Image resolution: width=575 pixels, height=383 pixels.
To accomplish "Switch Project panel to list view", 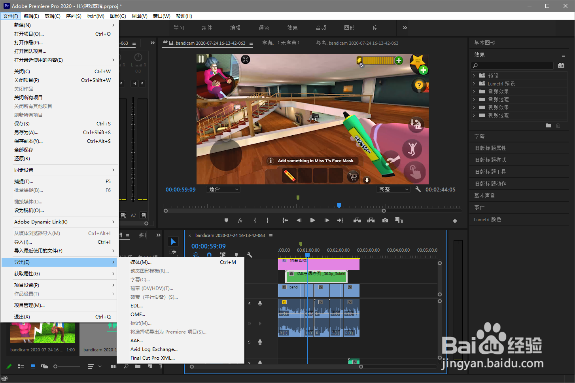I will tap(21, 366).
